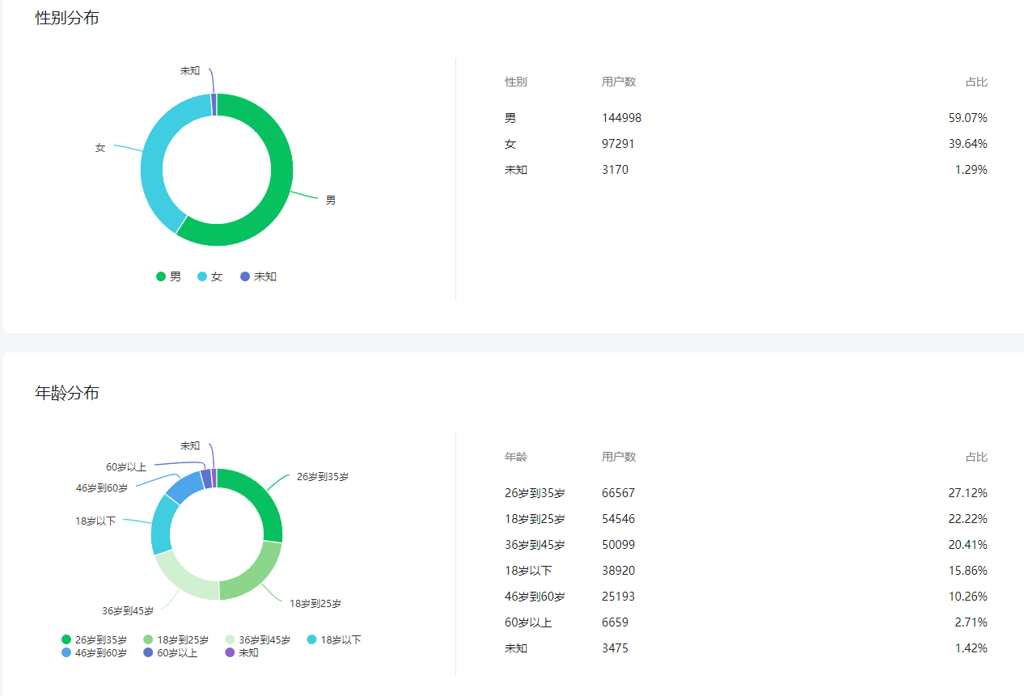Click the user count 3170

click(615, 170)
